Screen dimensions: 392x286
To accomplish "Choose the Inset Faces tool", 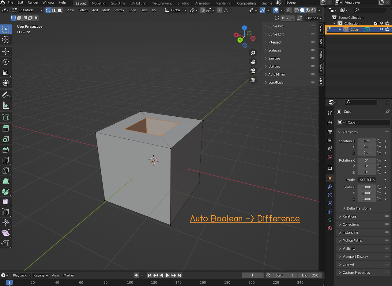I will tap(6, 139).
